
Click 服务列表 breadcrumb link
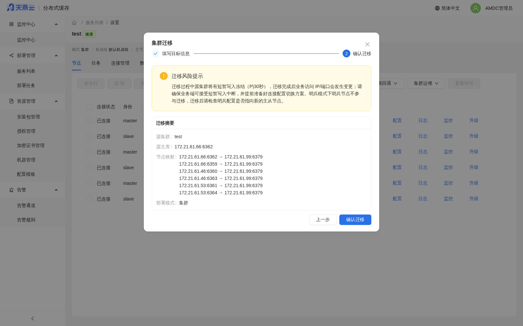pos(94,22)
